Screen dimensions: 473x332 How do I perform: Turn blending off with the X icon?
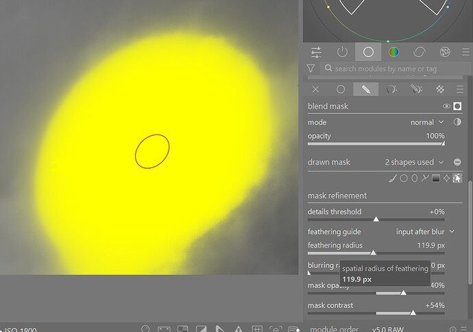coord(315,89)
